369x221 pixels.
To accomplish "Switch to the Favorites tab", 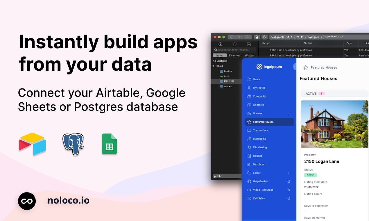I will click(234, 56).
